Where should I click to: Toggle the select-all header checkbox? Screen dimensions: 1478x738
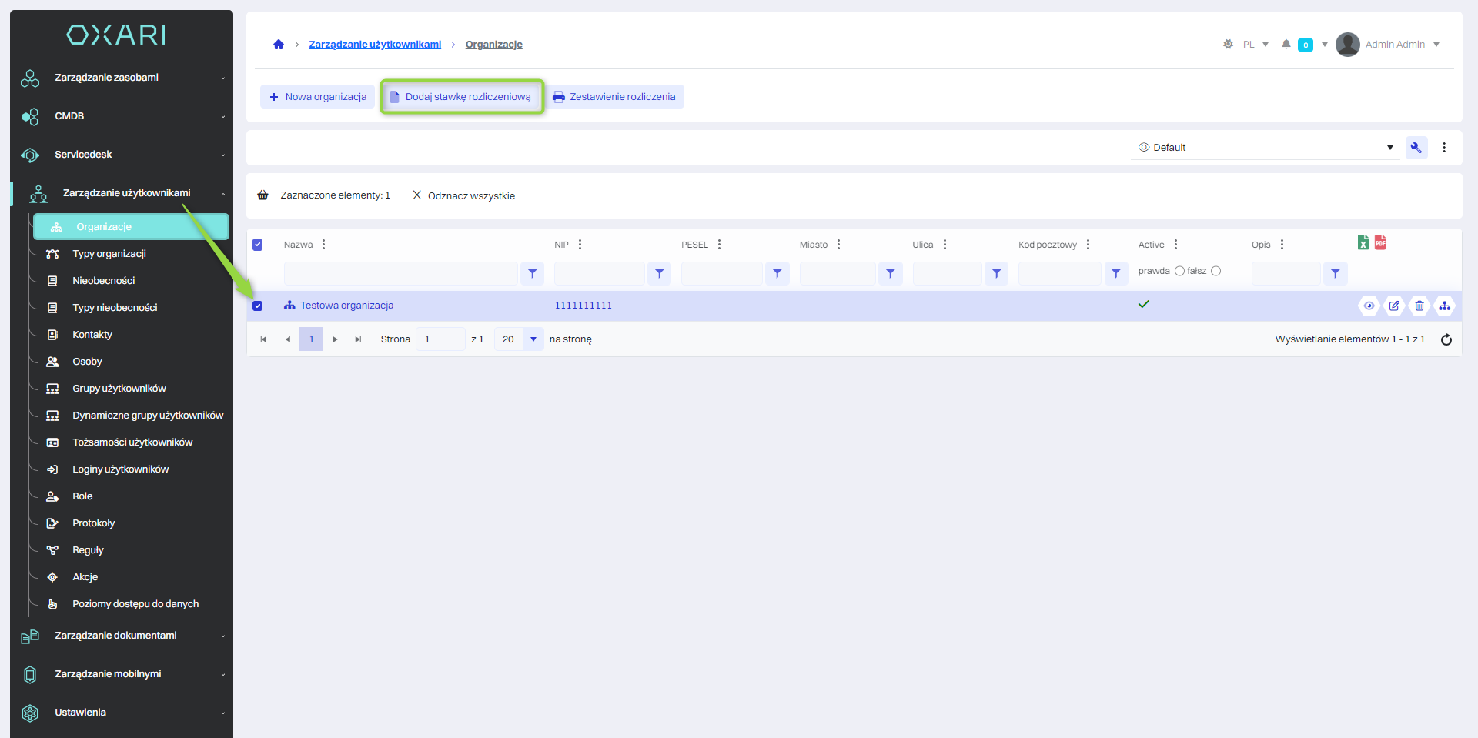tap(258, 245)
